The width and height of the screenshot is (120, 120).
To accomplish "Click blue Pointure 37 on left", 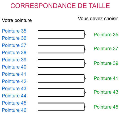I will point(14,45).
